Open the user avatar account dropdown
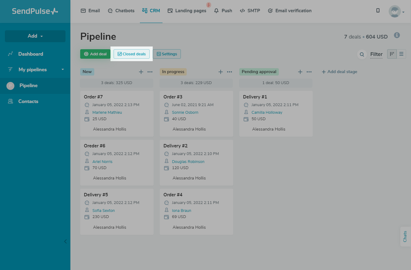Image resolution: width=411 pixels, height=270 pixels. coord(396,12)
